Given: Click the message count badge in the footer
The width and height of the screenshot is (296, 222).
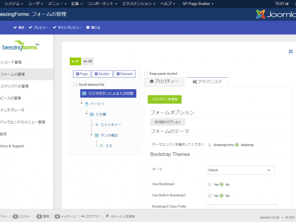Looking at the screenshot, I should (x=57, y=216).
